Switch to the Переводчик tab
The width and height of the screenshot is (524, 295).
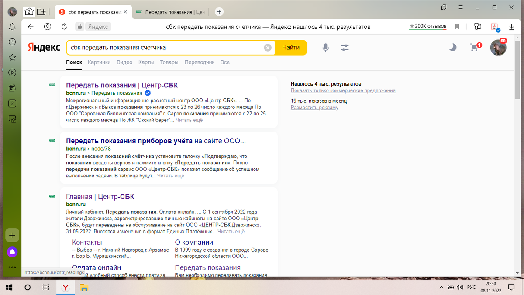point(200,62)
